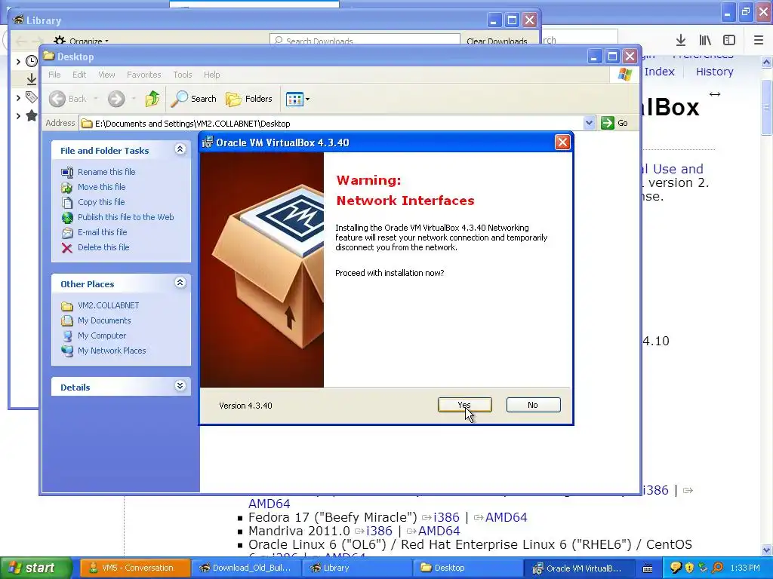Select History clock icon in Library sidebar
Image resolution: width=773 pixels, height=579 pixels.
point(32,61)
